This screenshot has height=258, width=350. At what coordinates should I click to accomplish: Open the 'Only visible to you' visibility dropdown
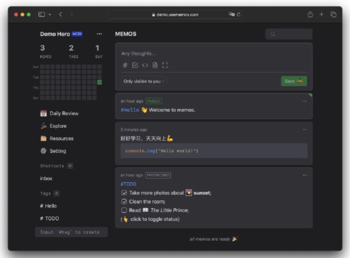point(144,81)
